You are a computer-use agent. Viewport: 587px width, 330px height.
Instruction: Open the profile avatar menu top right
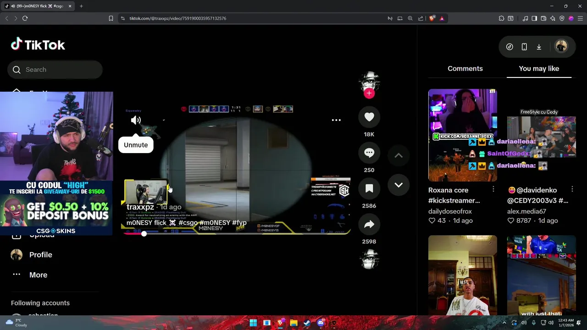(561, 46)
